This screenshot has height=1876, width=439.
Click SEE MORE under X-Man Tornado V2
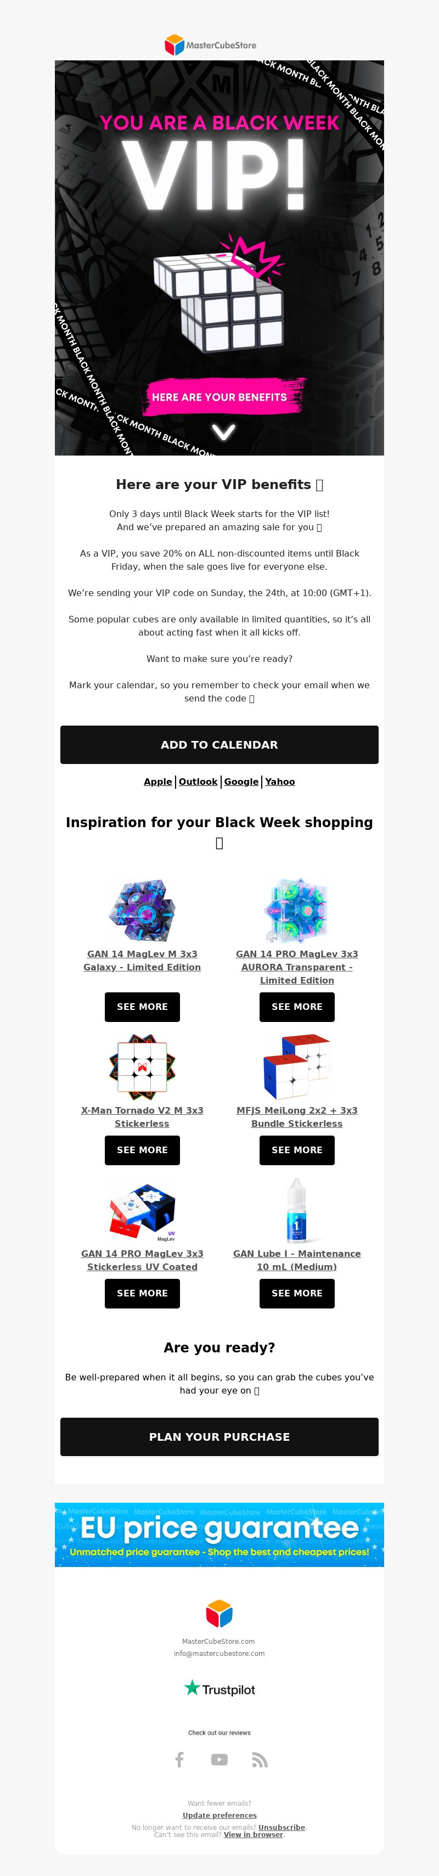(x=142, y=1150)
